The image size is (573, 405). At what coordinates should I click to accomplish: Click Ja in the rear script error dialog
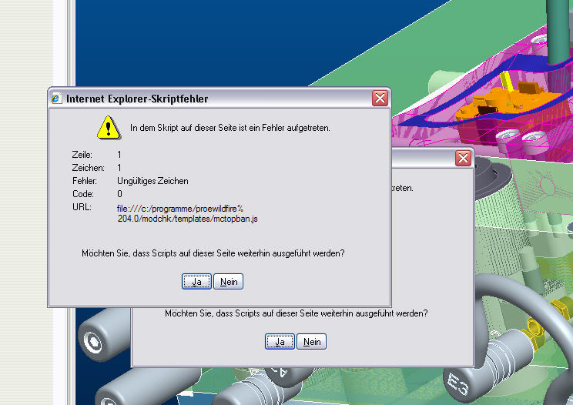tap(280, 342)
